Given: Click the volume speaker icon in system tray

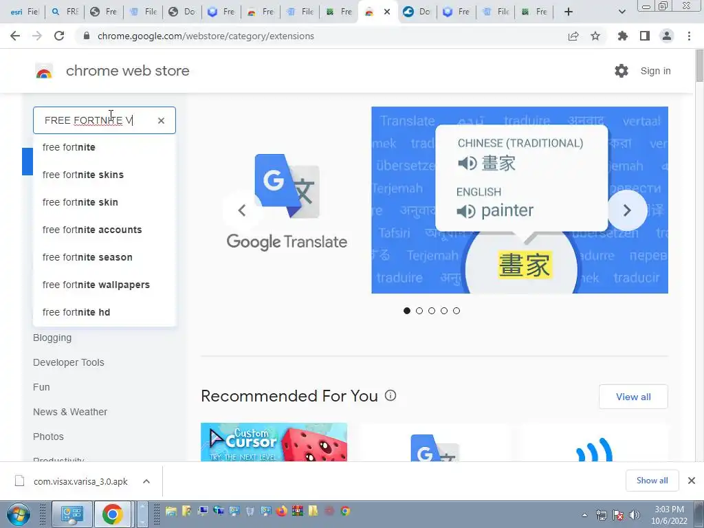Looking at the screenshot, I should pyautogui.click(x=635, y=516).
